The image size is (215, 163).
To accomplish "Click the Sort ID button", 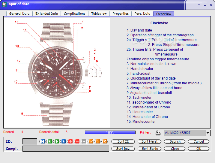I will (123, 141).
